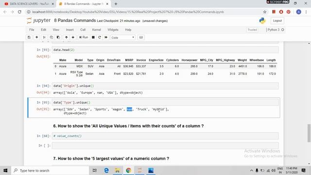Open the Kernel menu
The height and width of the screenshot is (175, 311).
pyautogui.click(x=96, y=30)
